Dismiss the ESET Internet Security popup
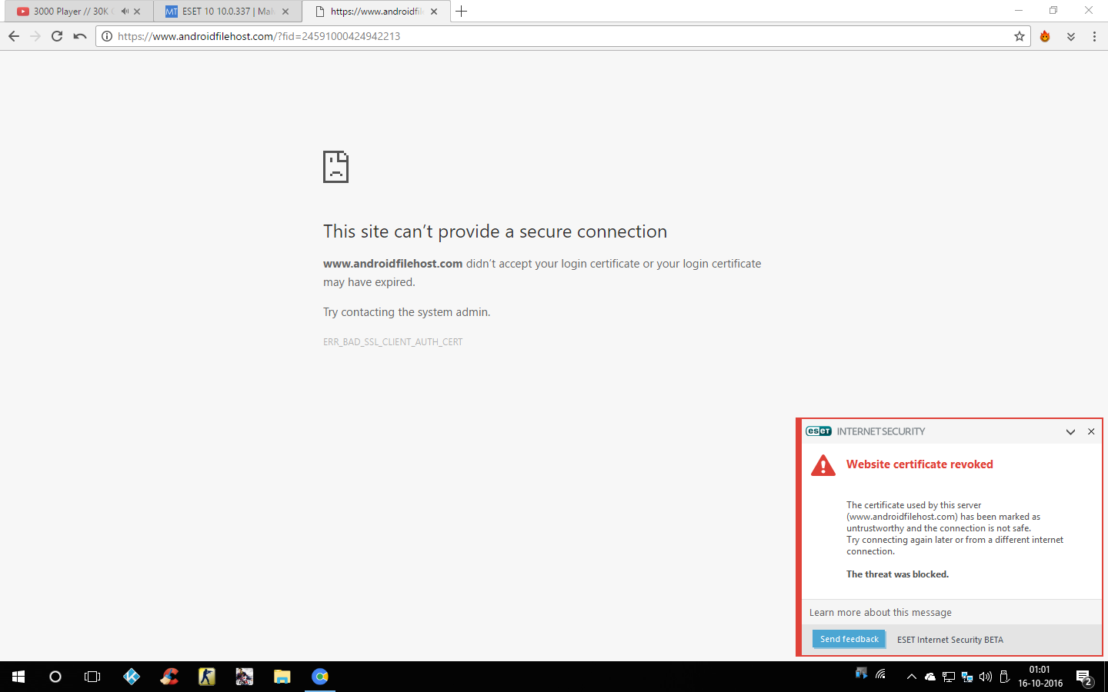This screenshot has width=1108, height=692. click(x=1091, y=432)
